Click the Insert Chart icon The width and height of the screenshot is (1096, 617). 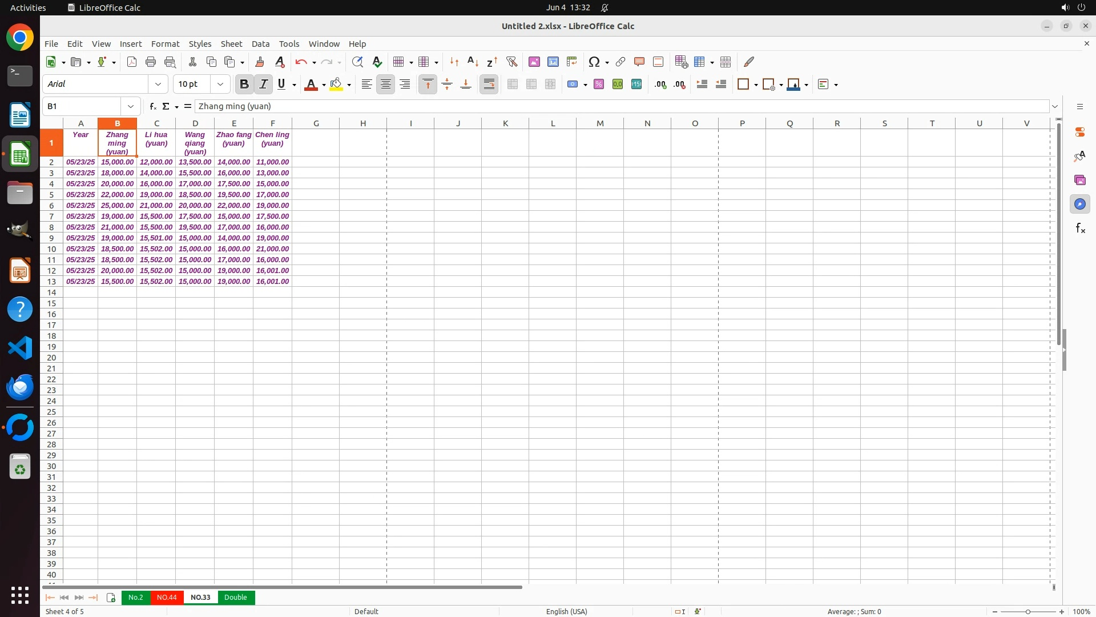553,62
